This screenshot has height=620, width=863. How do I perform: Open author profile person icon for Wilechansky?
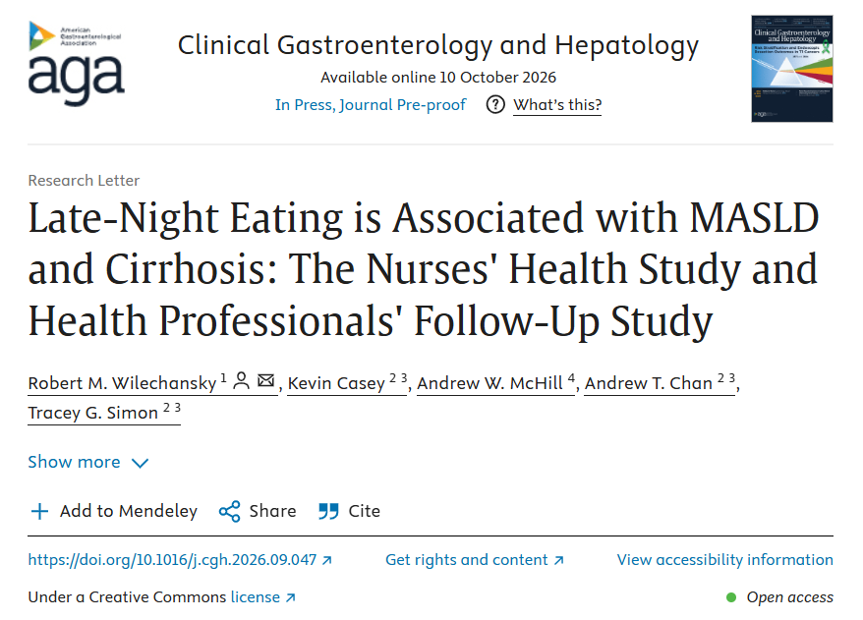pyautogui.click(x=241, y=380)
